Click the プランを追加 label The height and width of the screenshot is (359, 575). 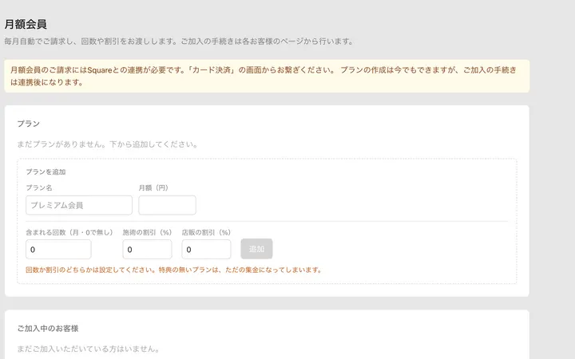[46, 172]
